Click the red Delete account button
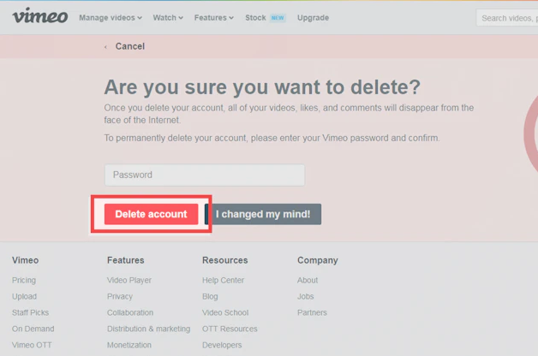Viewport: 538px width, 356px height. tap(152, 214)
